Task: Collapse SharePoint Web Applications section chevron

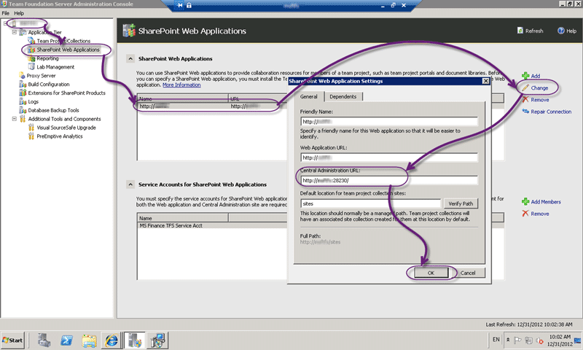Action: tap(130, 59)
